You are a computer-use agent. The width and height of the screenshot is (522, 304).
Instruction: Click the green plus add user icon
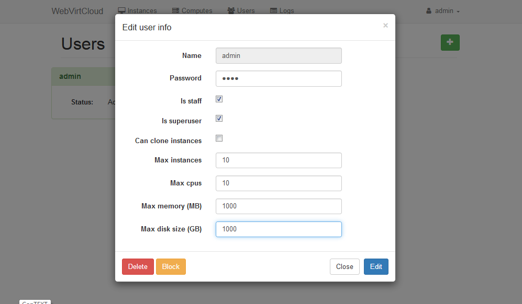450,42
